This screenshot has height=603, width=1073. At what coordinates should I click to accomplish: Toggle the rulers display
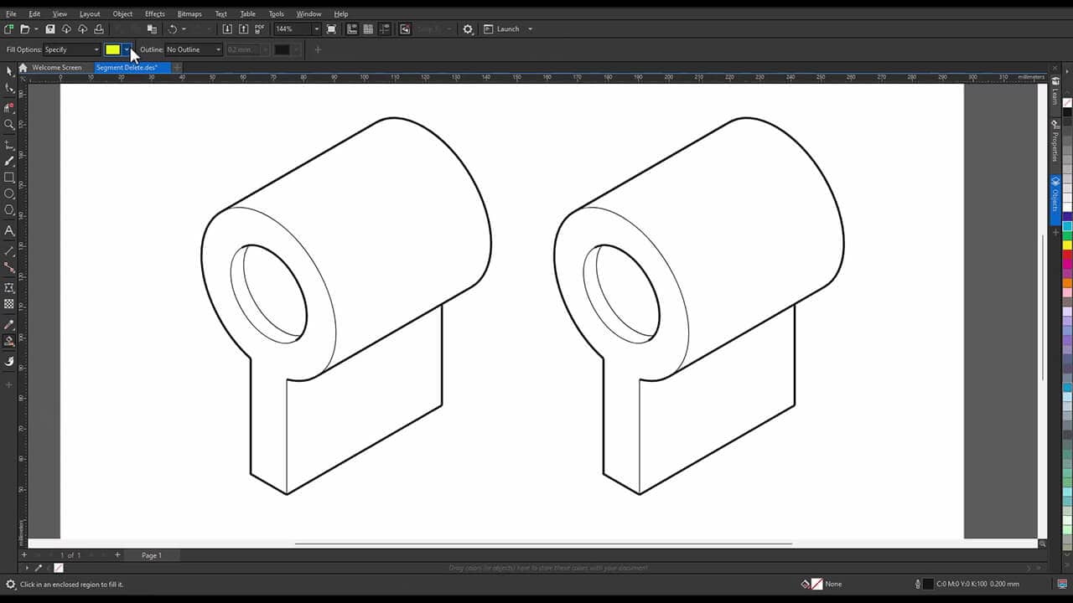click(x=352, y=29)
